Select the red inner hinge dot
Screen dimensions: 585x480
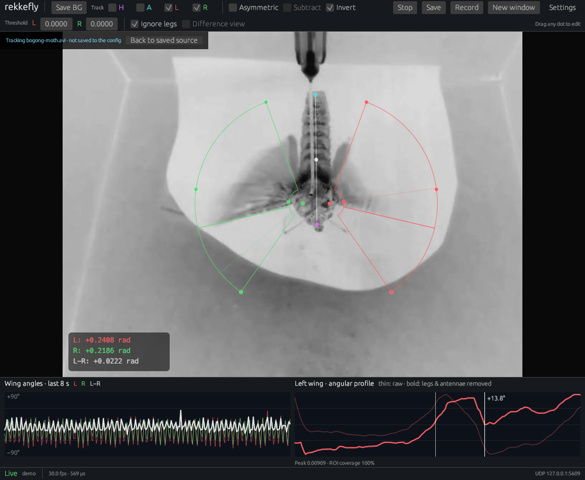329,204
